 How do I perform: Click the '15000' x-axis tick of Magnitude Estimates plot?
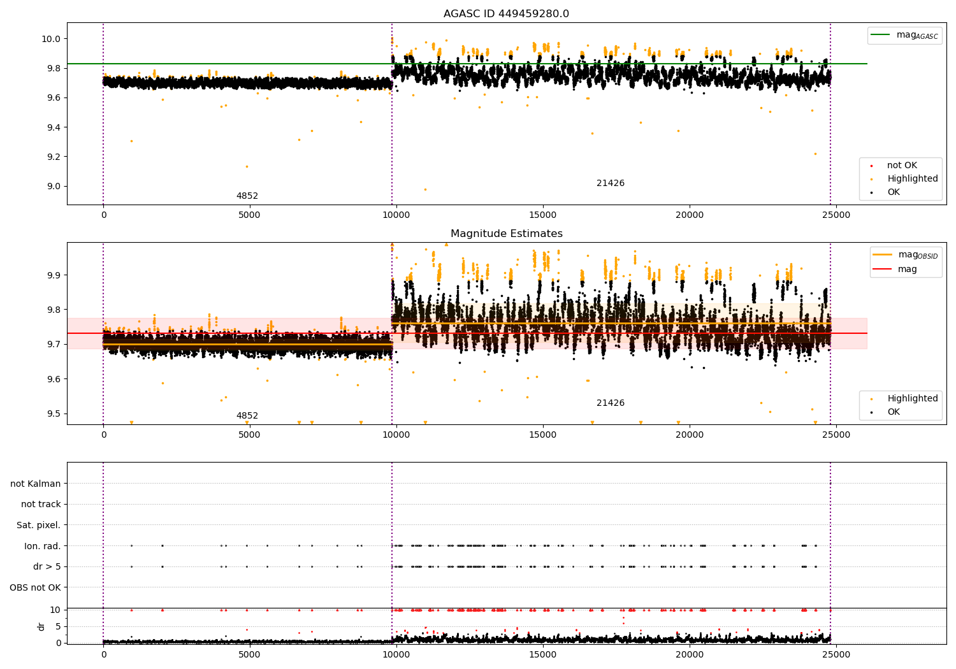[x=543, y=435]
